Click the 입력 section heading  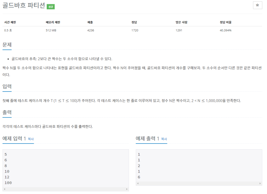(7, 86)
